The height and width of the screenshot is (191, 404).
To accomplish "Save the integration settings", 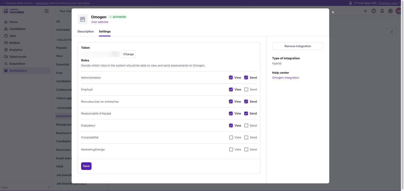I will 86,166.
